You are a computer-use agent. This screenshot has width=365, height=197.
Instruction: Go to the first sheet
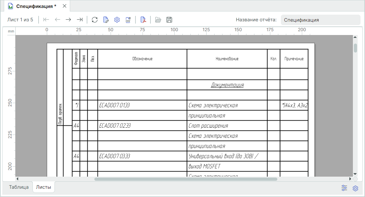pos(46,20)
